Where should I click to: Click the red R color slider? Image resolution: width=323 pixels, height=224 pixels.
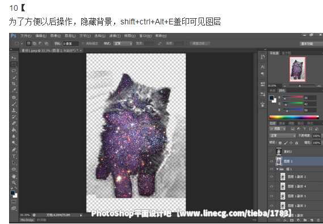point(292,96)
